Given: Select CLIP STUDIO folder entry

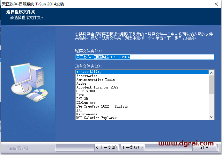Looking at the screenshot, I should coord(142,91).
